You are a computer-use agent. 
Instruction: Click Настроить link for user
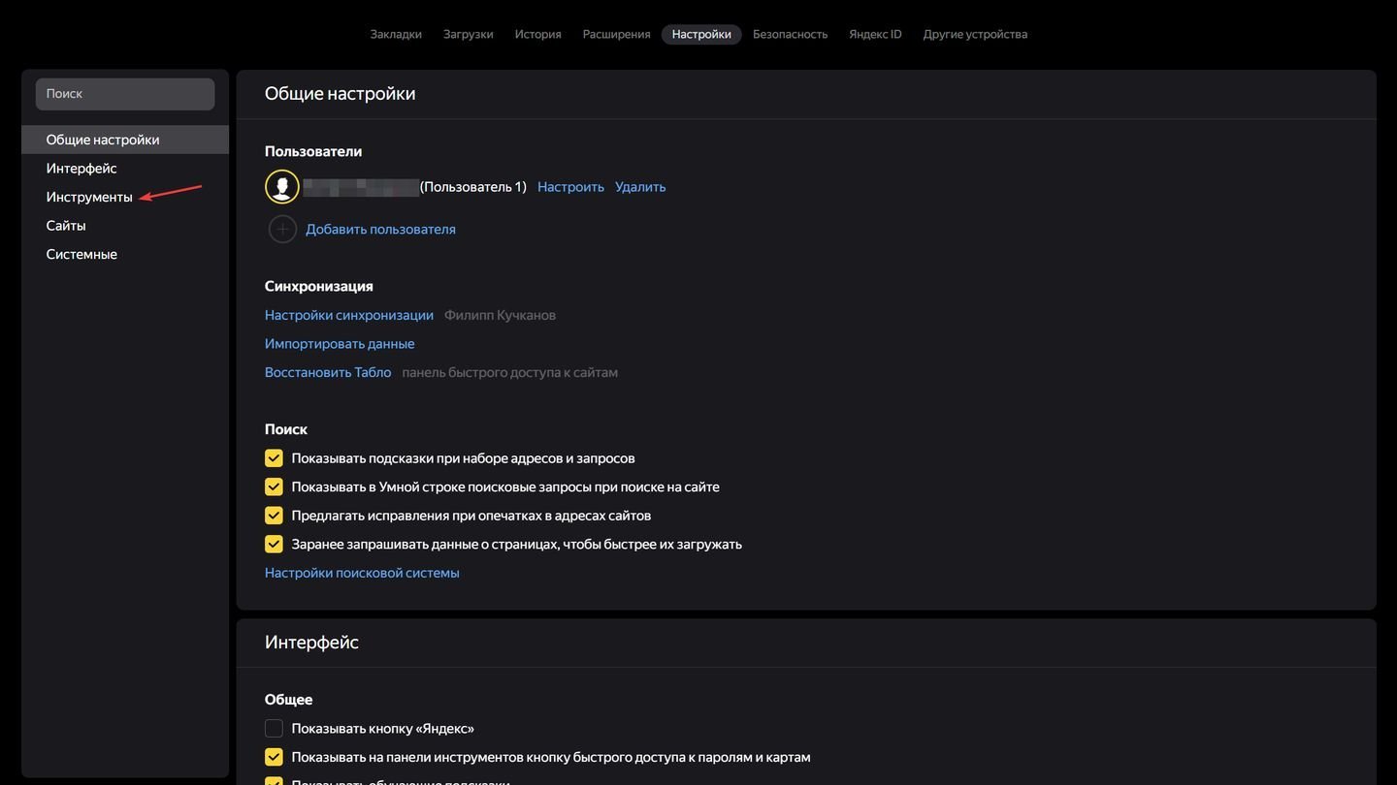click(x=570, y=187)
